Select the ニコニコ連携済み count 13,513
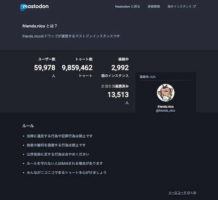Viewport: 218px width, 200px height. coord(118,95)
